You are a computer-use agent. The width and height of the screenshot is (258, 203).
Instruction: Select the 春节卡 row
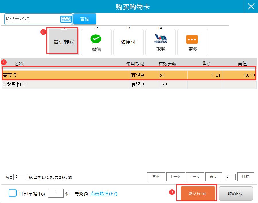[x=66, y=75]
